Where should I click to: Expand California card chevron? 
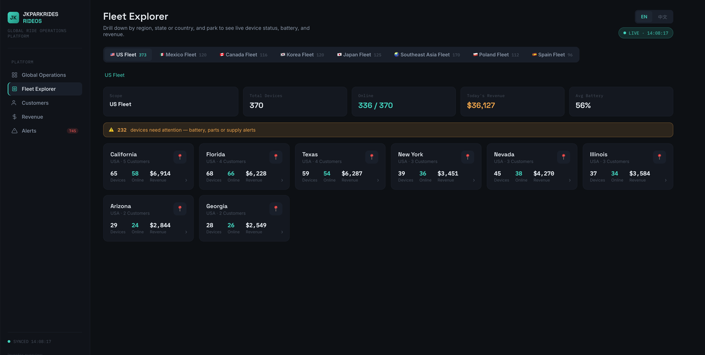(186, 181)
